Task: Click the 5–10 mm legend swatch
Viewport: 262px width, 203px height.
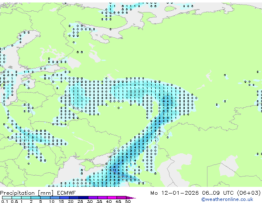Action: pyautogui.click(x=45, y=198)
